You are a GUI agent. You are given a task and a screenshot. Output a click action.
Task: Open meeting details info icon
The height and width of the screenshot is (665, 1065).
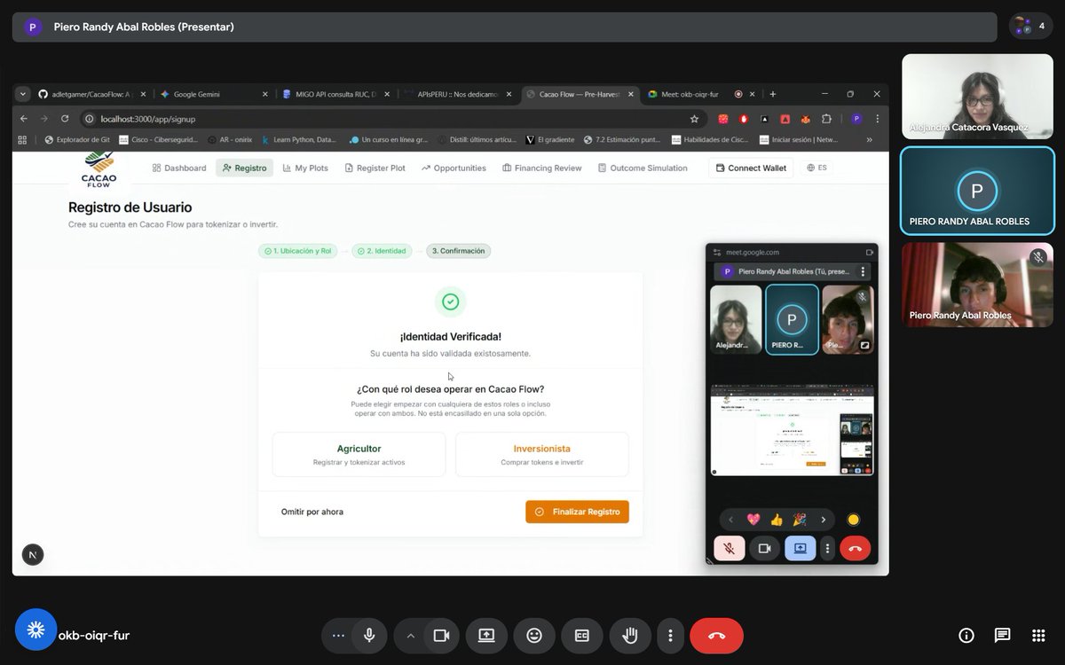point(966,635)
